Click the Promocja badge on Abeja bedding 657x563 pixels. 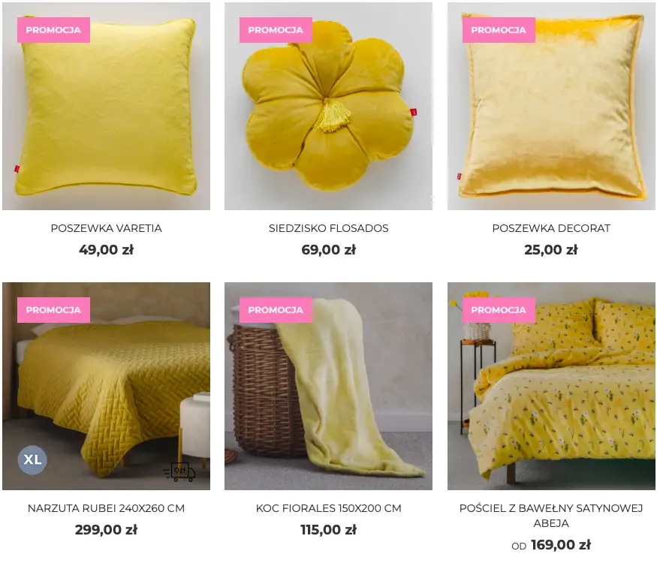coord(499,310)
